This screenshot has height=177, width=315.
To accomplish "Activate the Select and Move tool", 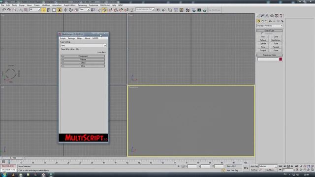I will coord(65,10).
